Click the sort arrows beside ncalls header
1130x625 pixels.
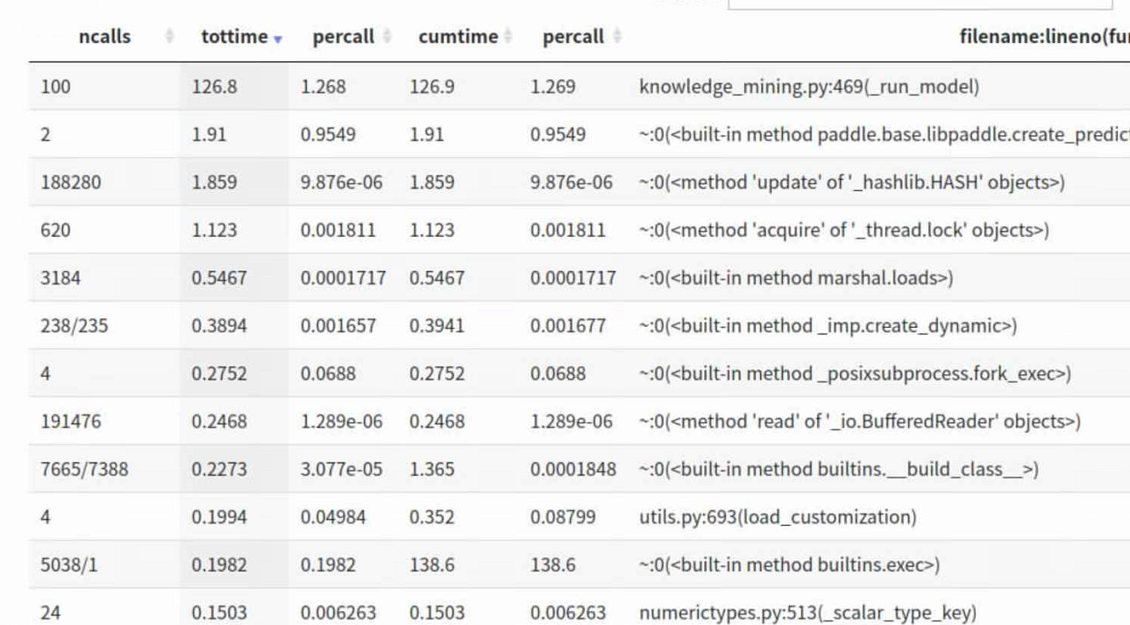[169, 37]
